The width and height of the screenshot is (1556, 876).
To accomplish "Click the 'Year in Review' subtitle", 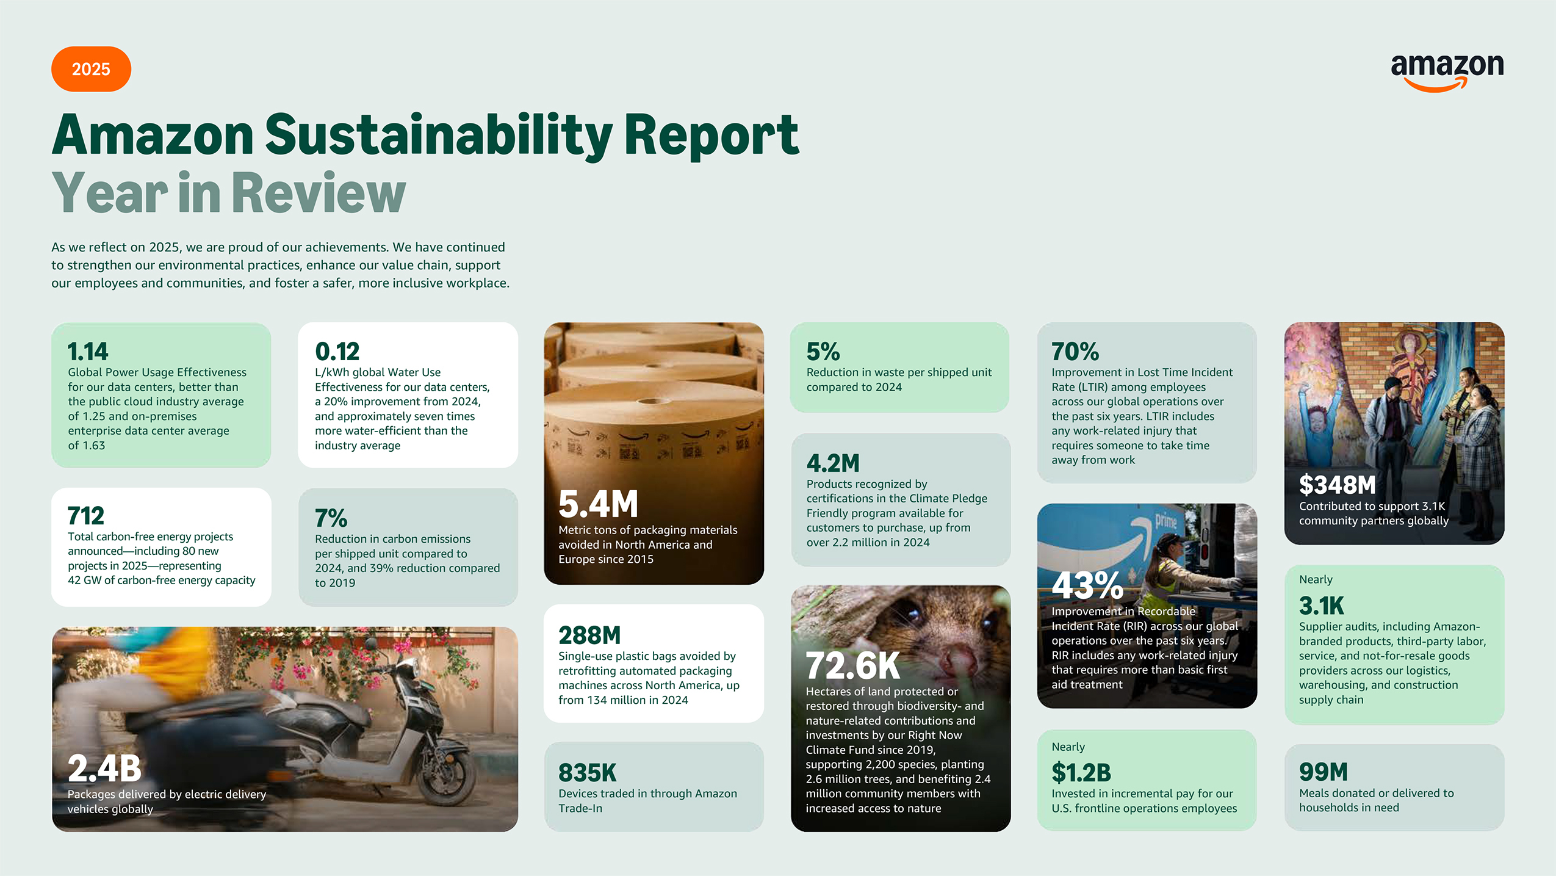I will (x=229, y=192).
